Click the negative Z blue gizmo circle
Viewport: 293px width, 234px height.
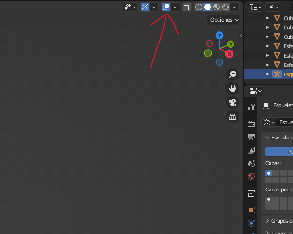click(219, 62)
